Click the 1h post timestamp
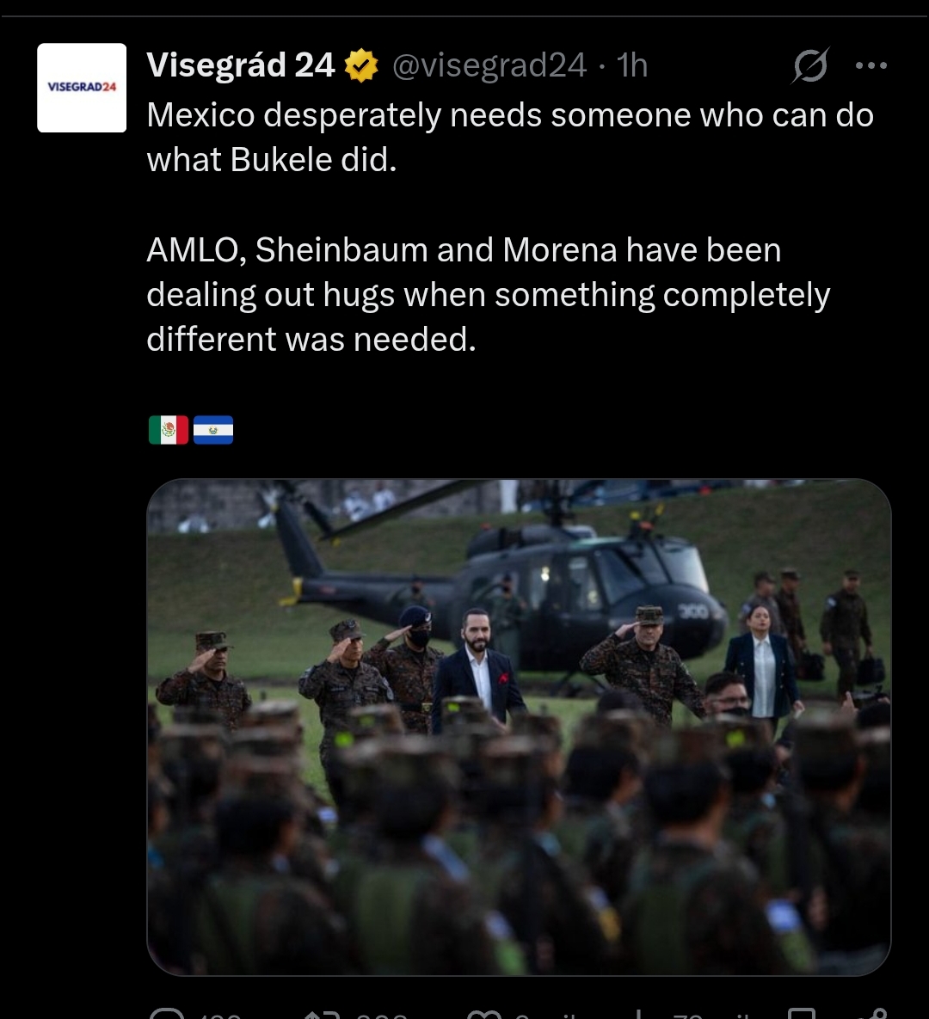The height and width of the screenshot is (1019, 929). [632, 65]
